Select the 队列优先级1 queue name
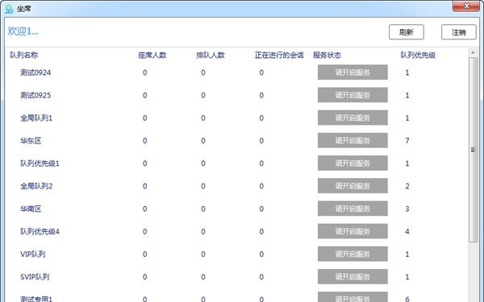Screen dimensions: 484x302 click(x=40, y=163)
